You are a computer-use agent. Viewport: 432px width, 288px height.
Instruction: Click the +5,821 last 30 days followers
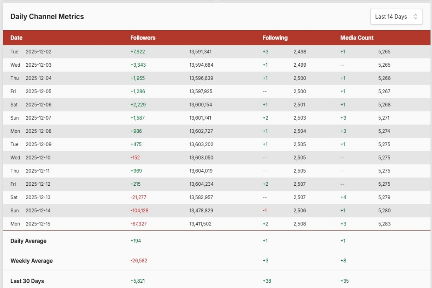138,281
